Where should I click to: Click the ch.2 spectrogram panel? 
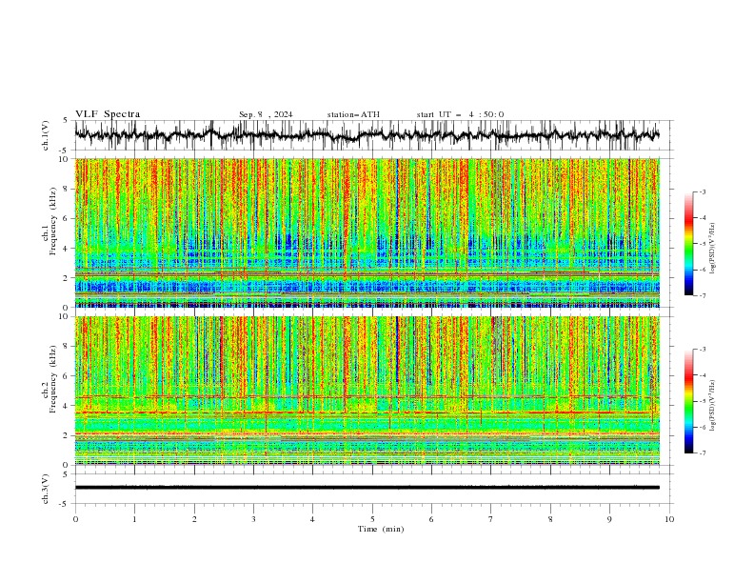pyautogui.click(x=367, y=391)
